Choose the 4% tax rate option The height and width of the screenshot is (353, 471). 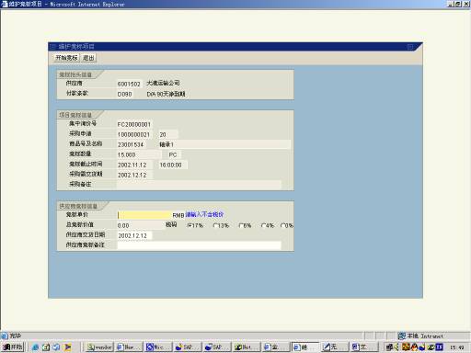pos(263,225)
